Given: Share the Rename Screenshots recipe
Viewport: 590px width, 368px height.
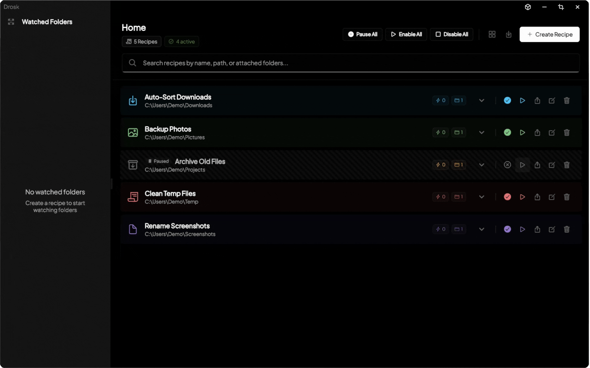Looking at the screenshot, I should (538, 229).
